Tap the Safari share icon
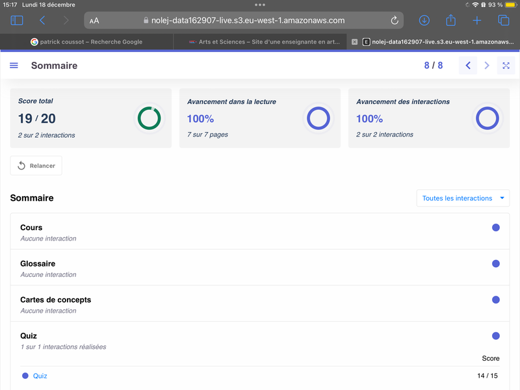 [450, 21]
